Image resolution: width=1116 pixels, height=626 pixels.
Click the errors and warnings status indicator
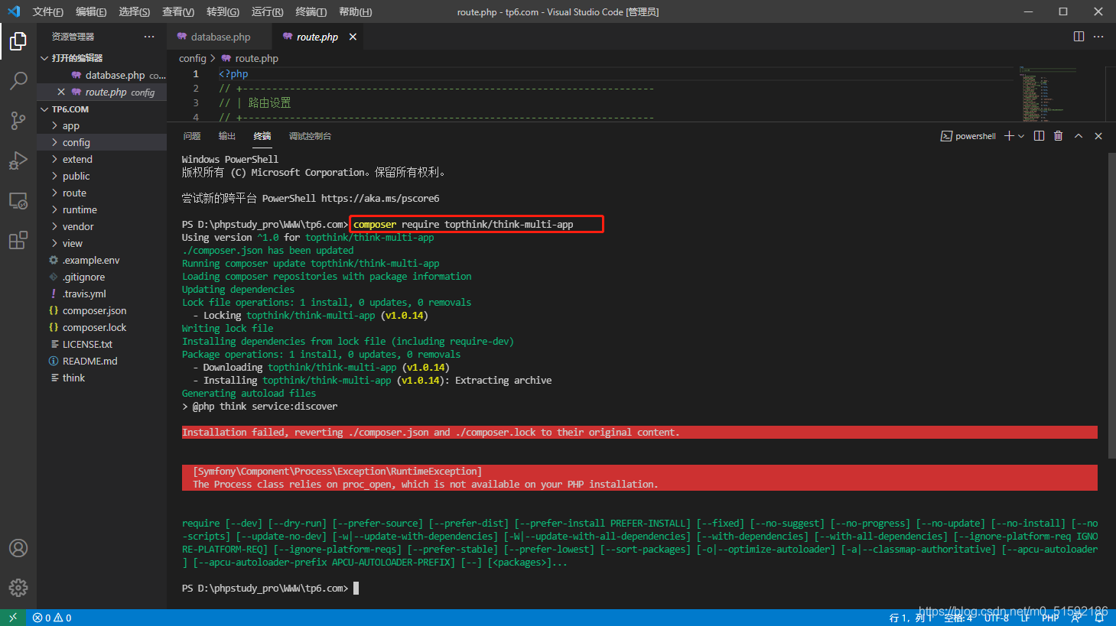tap(52, 618)
